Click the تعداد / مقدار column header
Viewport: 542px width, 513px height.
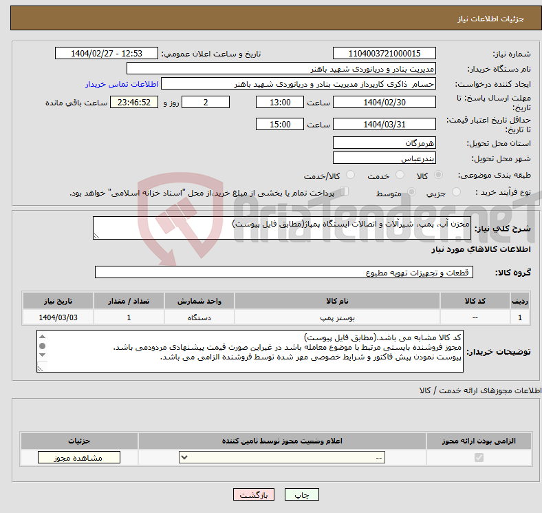[129, 301]
